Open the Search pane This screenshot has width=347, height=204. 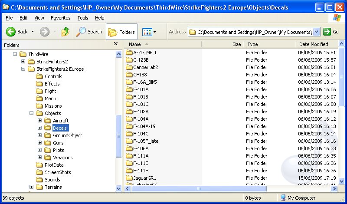tap(89, 32)
